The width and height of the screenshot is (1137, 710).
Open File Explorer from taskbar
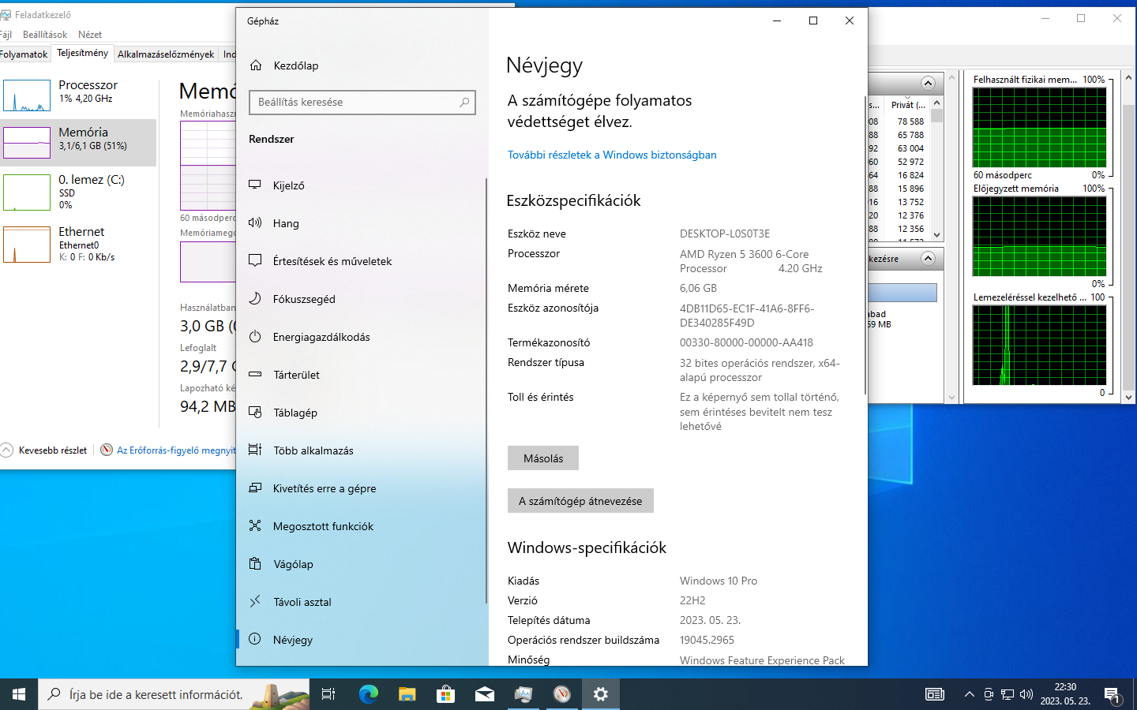[x=407, y=694]
